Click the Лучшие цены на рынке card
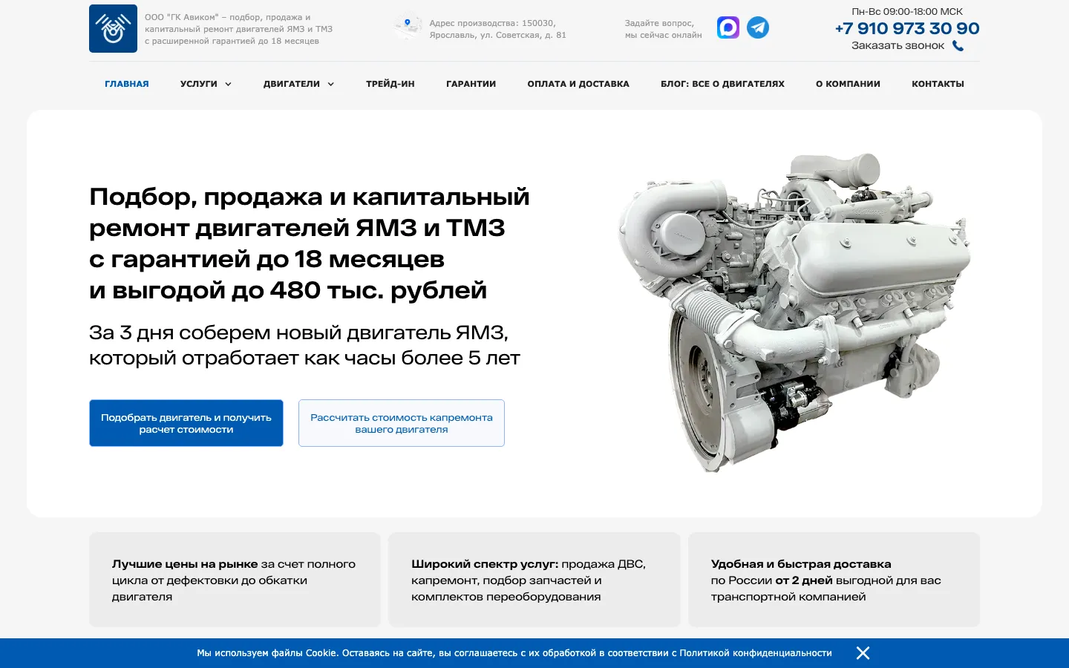 (235, 580)
